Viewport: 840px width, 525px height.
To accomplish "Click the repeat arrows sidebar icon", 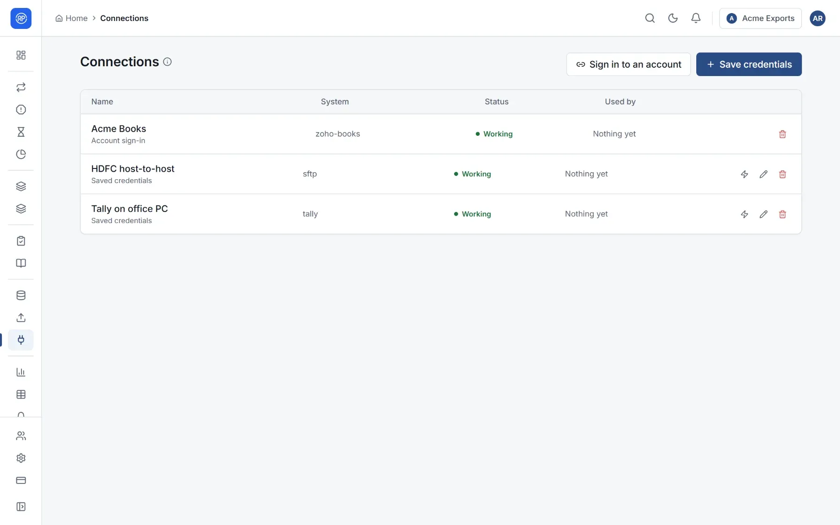I will coord(21,87).
